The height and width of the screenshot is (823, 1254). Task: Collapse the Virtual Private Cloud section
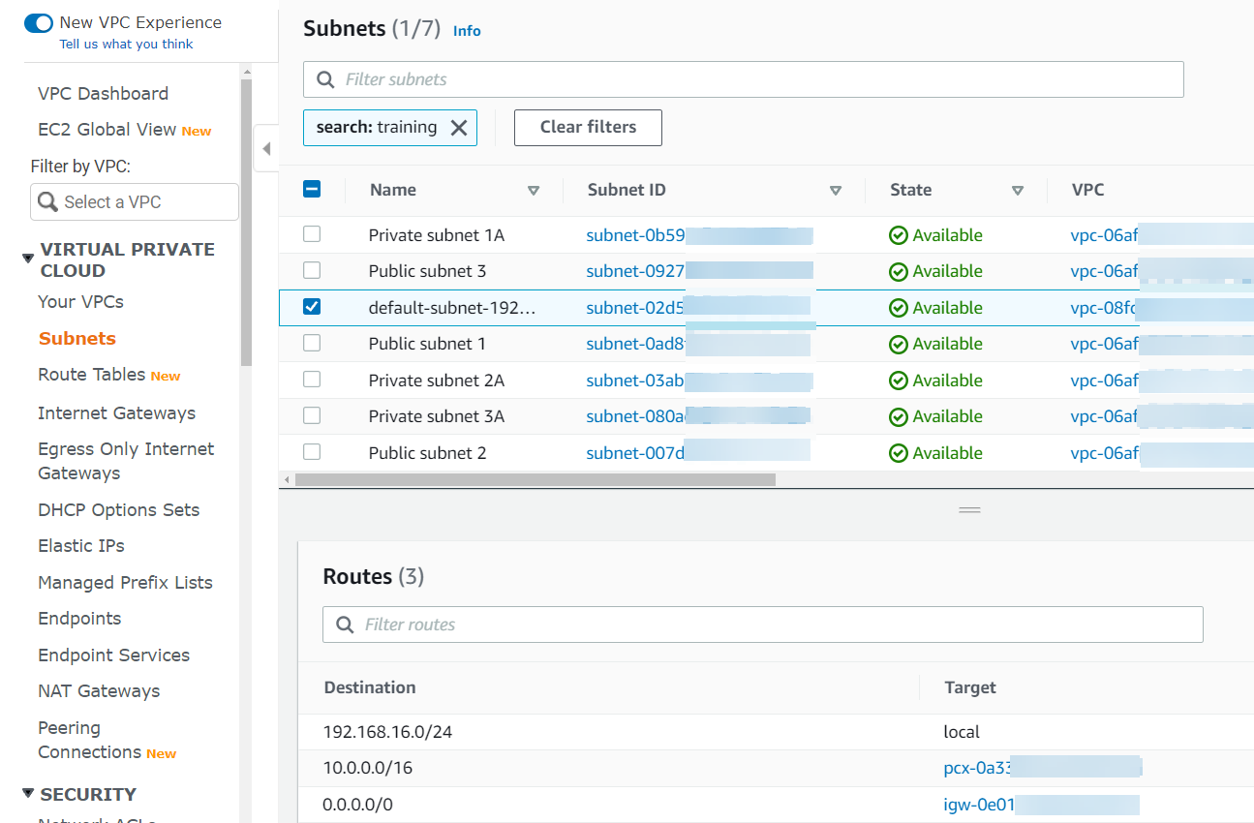click(27, 258)
